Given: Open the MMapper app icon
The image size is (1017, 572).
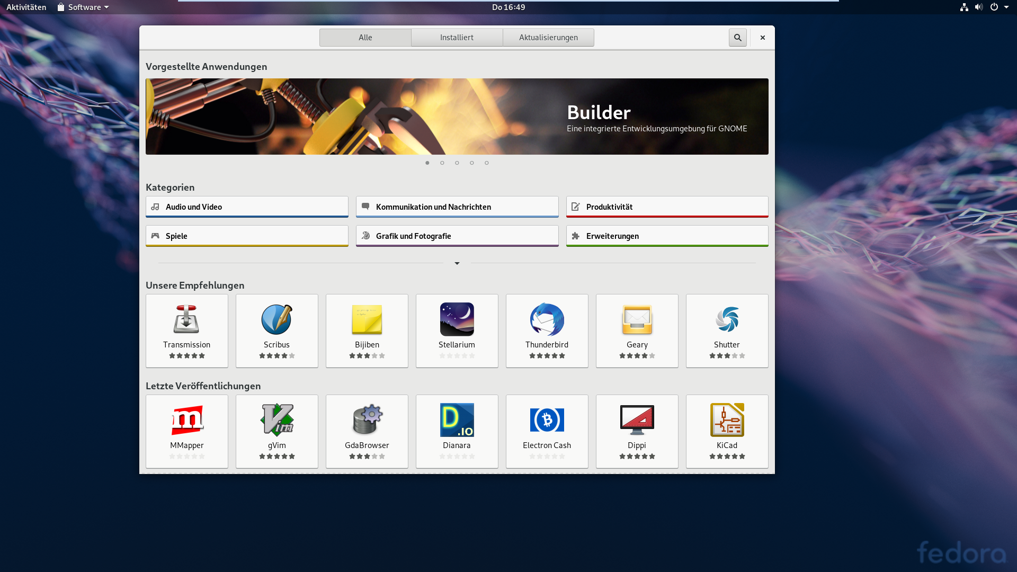Looking at the screenshot, I should [186, 420].
